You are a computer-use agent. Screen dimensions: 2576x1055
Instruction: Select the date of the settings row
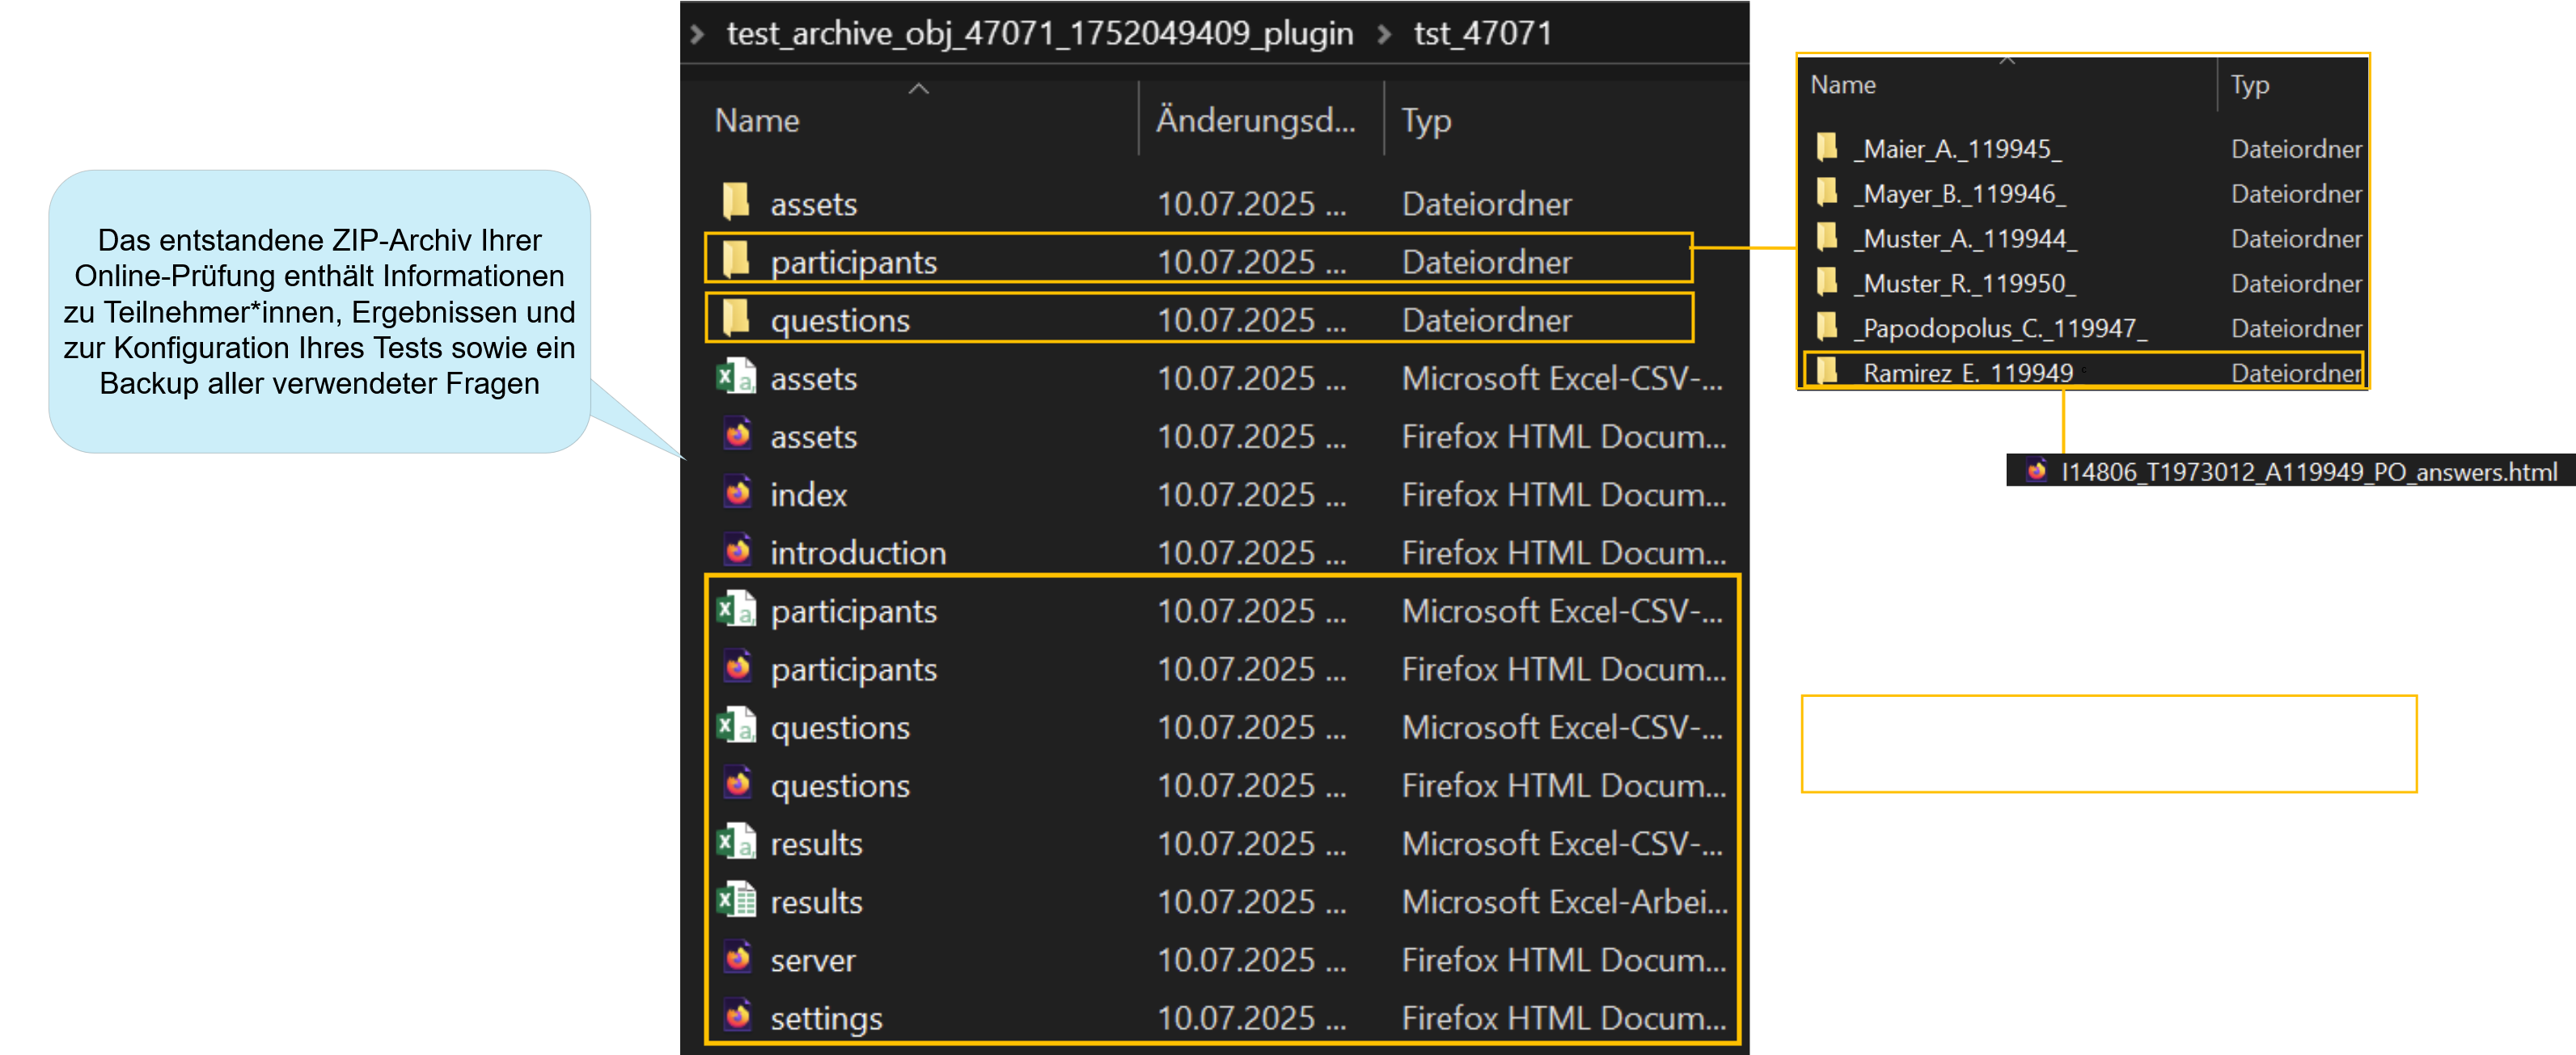point(1251,1018)
